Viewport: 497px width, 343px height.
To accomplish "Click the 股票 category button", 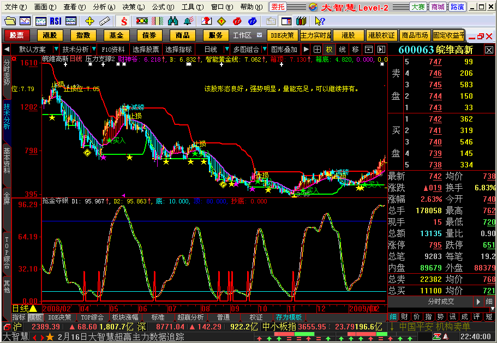I will click(x=17, y=35).
